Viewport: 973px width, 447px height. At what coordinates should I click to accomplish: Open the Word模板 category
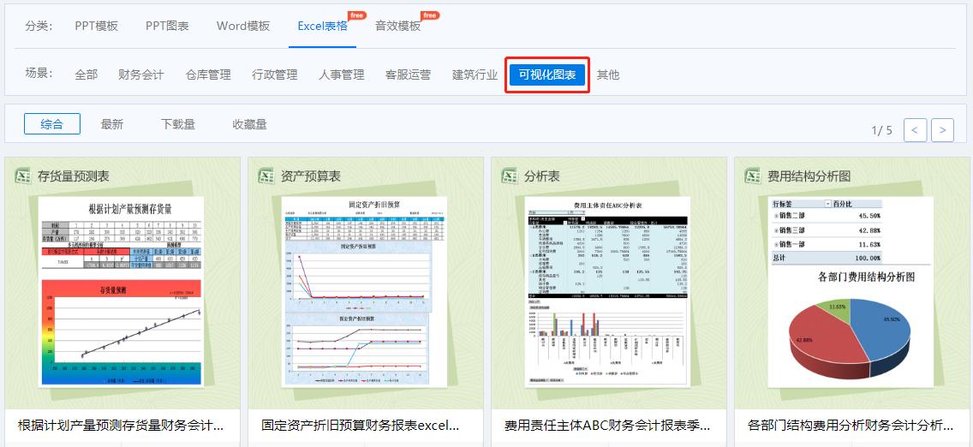tap(243, 26)
